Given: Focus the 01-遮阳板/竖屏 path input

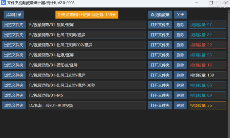Looking at the screenshot, I should 87,65.
